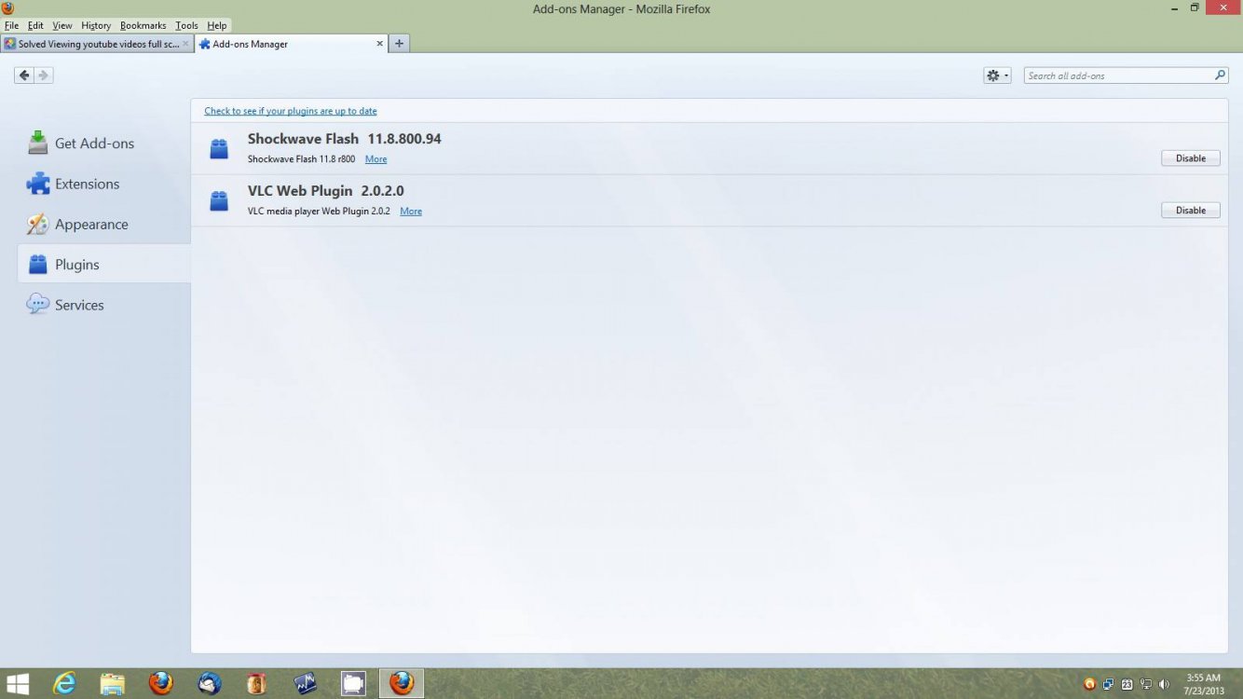
Task: Launch Internet Explorer from taskbar
Action: tap(64, 683)
